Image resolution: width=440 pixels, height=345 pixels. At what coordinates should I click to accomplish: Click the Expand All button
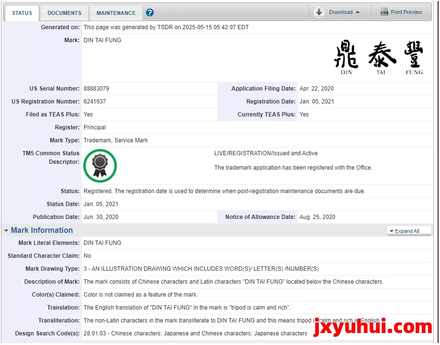point(409,231)
